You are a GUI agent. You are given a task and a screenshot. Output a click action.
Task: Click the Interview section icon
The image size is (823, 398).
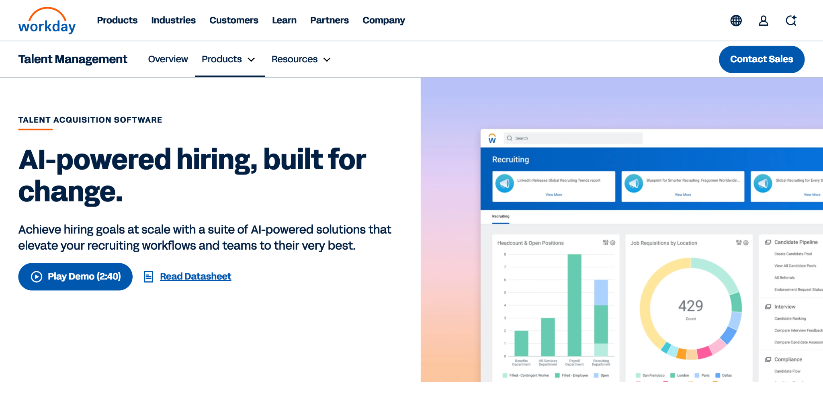point(768,307)
